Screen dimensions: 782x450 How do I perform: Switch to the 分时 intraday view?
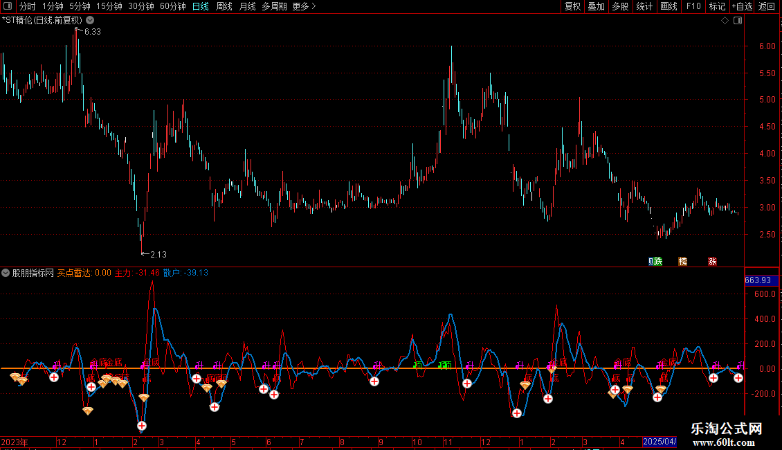tap(27, 6)
